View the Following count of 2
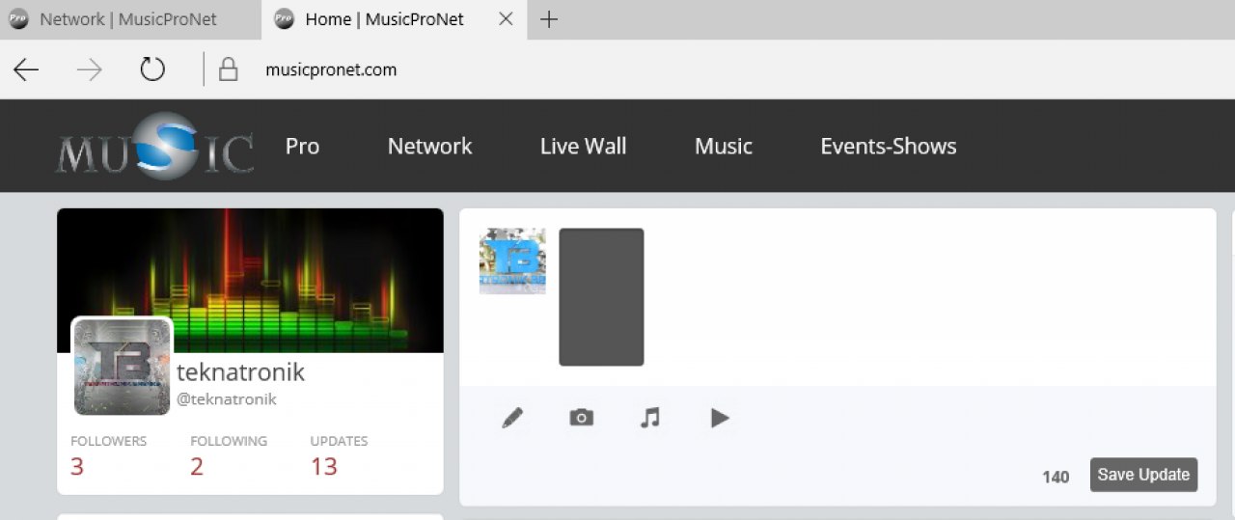Image resolution: width=1235 pixels, height=520 pixels. click(197, 467)
